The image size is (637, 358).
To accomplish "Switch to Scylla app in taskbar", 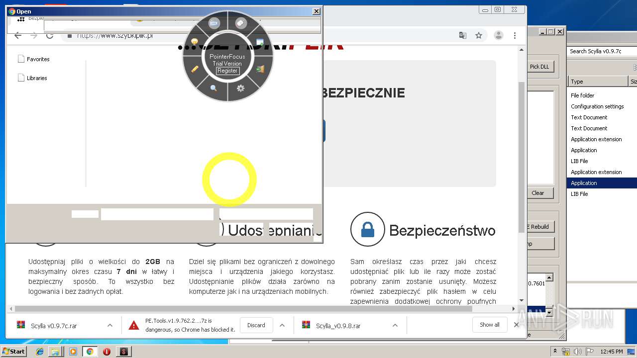I will (123, 352).
